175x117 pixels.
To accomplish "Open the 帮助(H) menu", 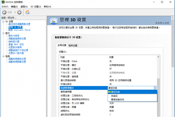I will pos(47,7).
